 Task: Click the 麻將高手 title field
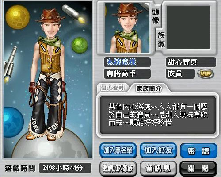[x=127, y=73]
